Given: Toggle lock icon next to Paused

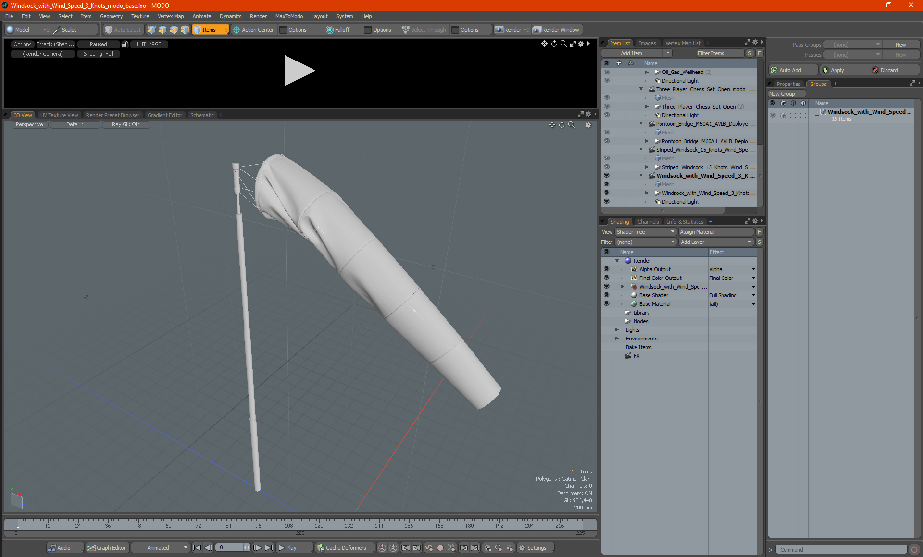Looking at the screenshot, I should (125, 44).
